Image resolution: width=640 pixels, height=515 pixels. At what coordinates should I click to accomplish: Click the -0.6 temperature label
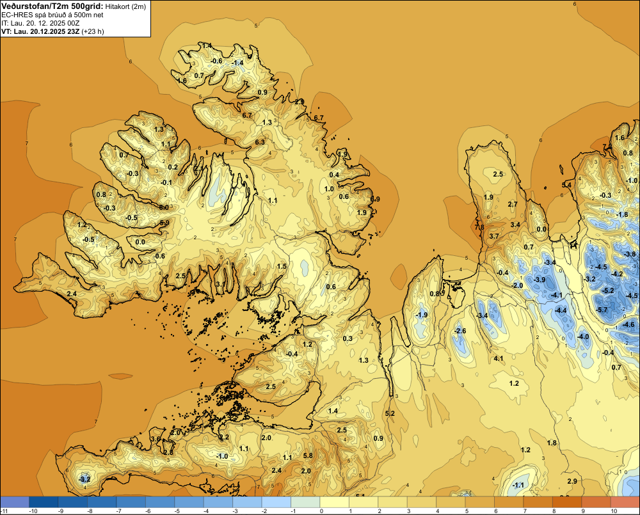pyautogui.click(x=216, y=61)
